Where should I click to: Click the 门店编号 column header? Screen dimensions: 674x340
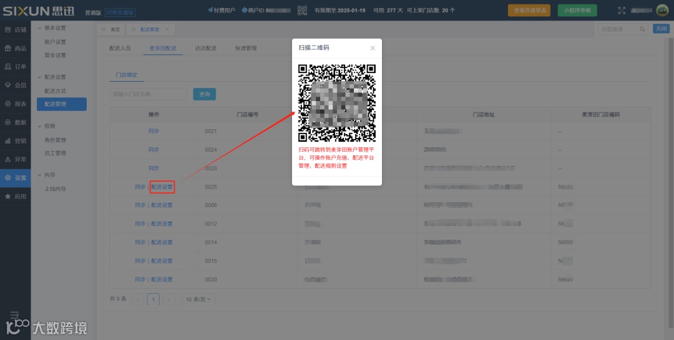click(248, 115)
